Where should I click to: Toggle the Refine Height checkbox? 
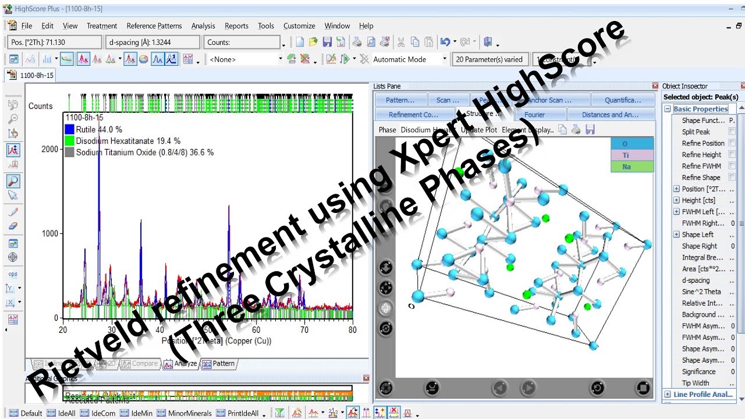(x=732, y=155)
